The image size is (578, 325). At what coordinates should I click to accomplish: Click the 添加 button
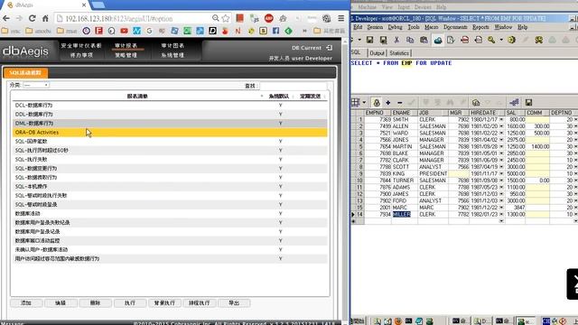[x=26, y=303]
